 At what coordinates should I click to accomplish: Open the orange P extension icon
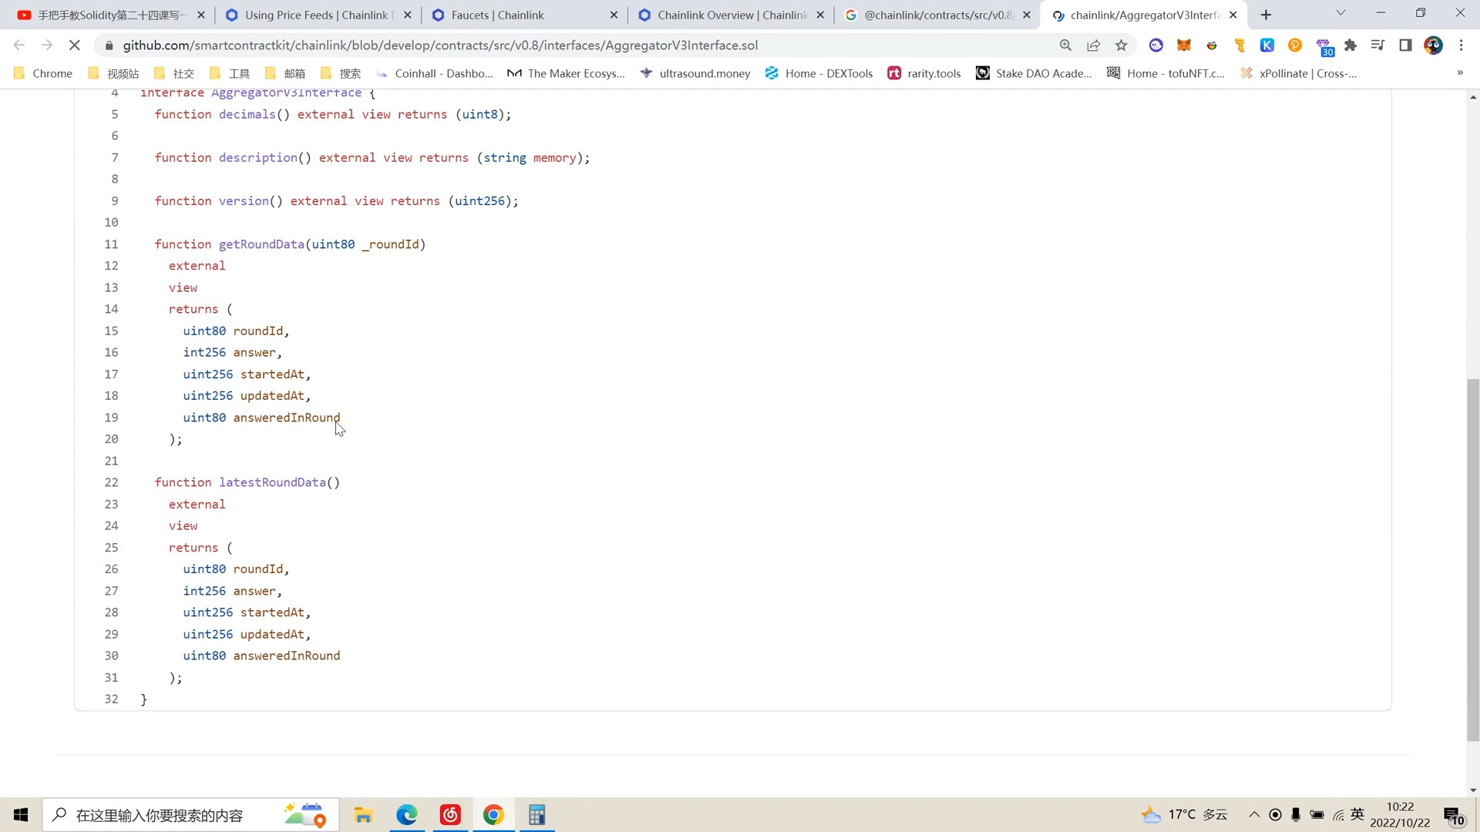pos(1295,45)
